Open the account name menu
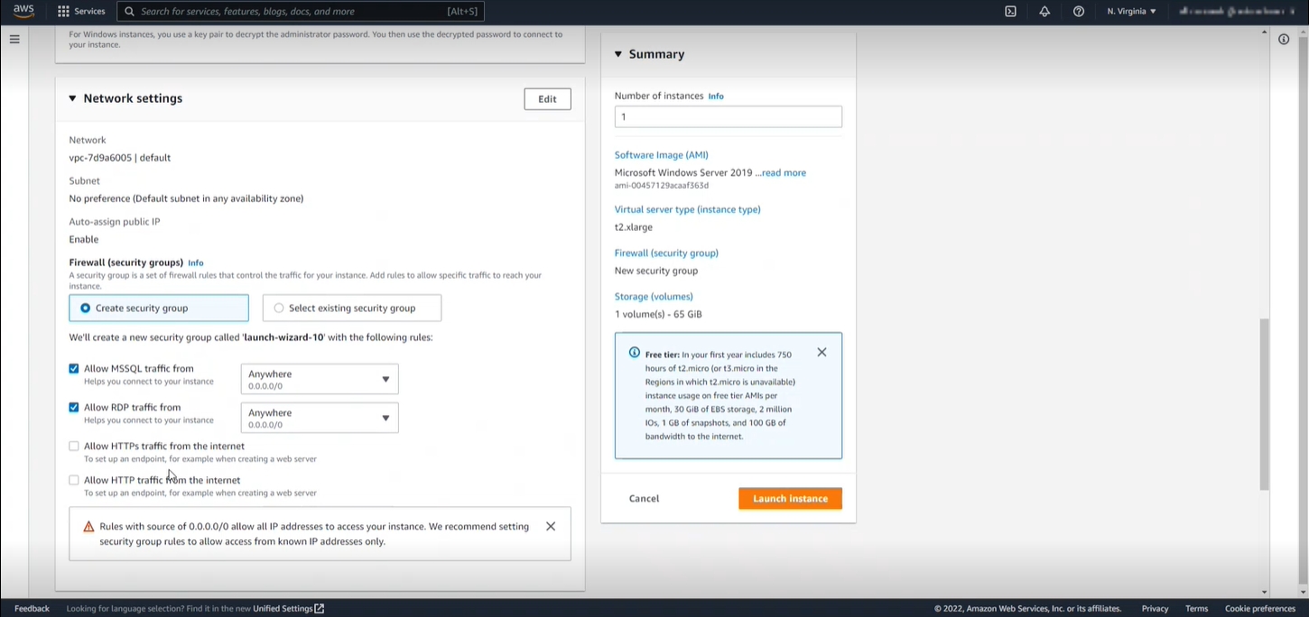Image resolution: width=1309 pixels, height=617 pixels. coord(1239,12)
